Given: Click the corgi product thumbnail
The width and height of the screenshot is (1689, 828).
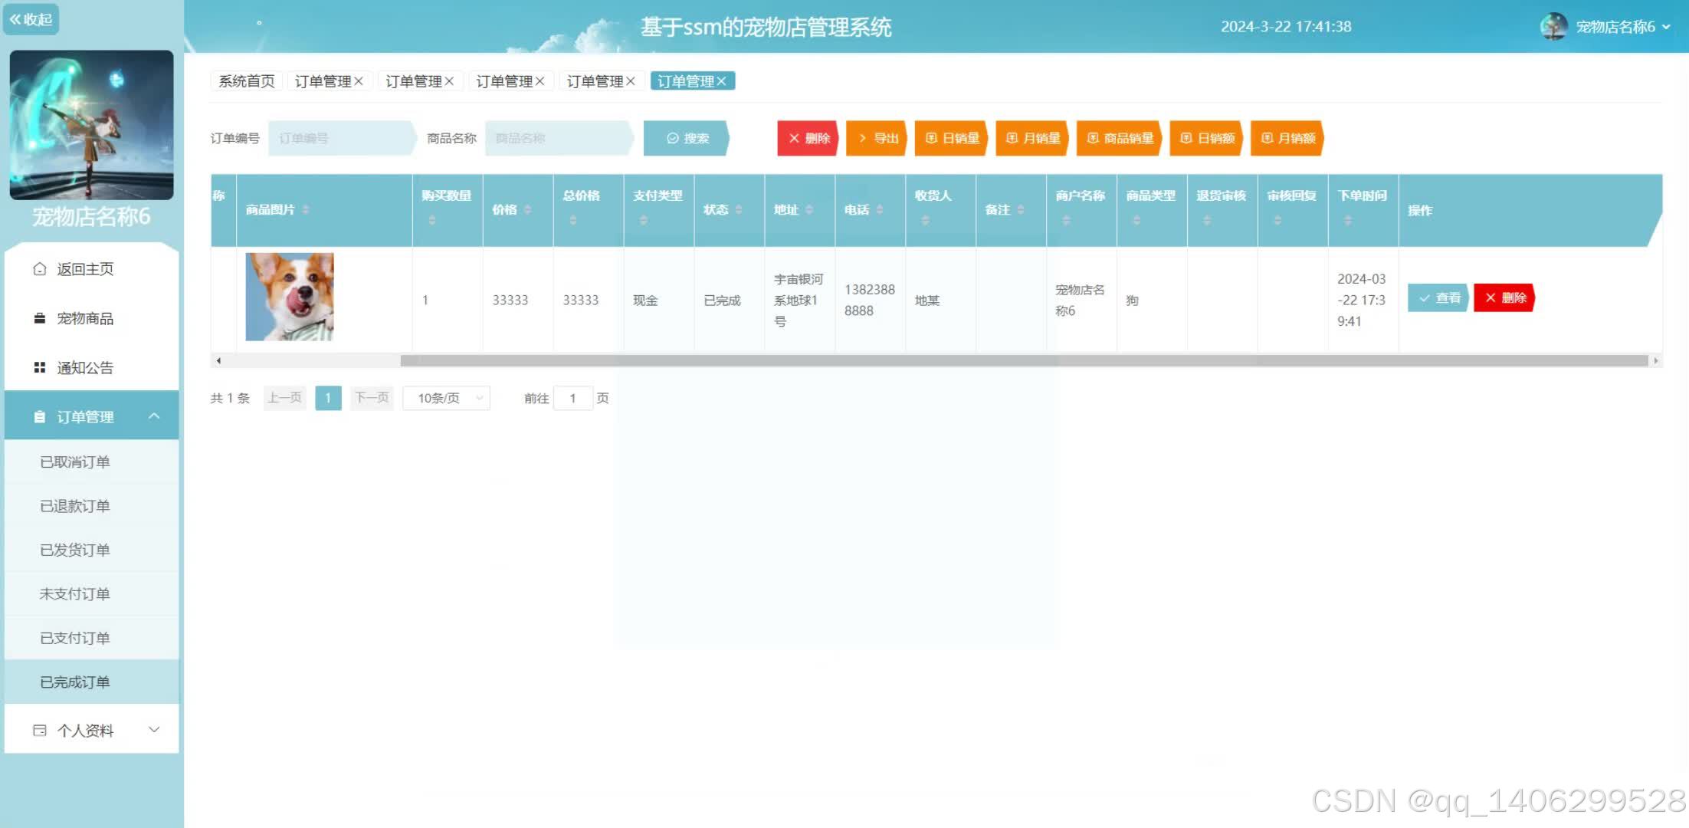Looking at the screenshot, I should click(290, 297).
